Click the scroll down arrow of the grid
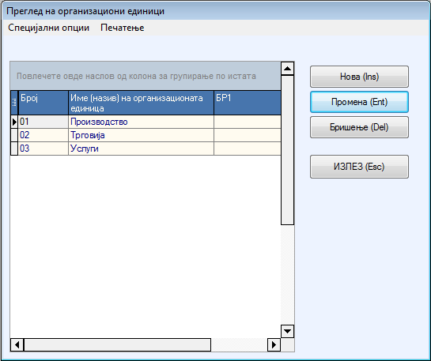431x361 pixels. click(x=288, y=331)
